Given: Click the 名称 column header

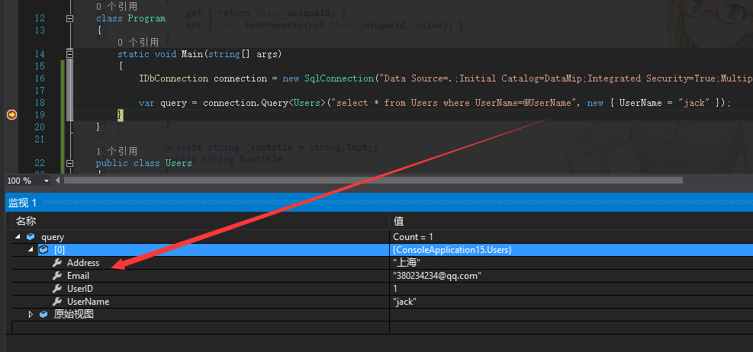Looking at the screenshot, I should click(x=26, y=221).
